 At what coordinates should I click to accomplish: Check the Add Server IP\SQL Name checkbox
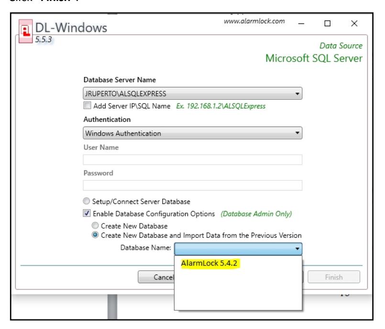click(x=87, y=106)
